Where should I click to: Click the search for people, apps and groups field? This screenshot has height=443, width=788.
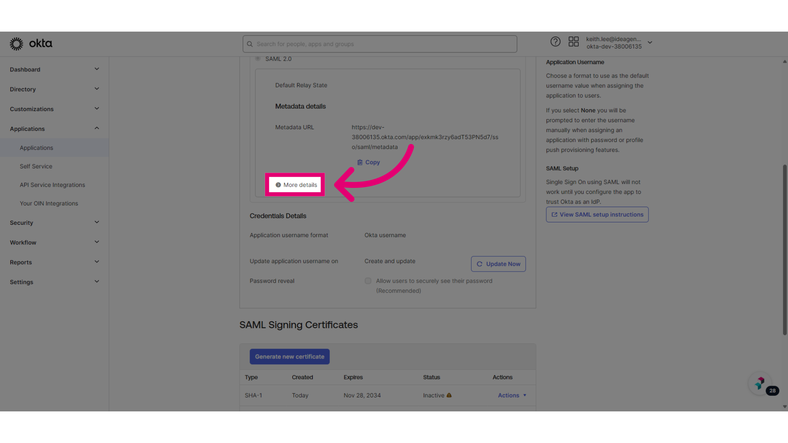(x=380, y=44)
